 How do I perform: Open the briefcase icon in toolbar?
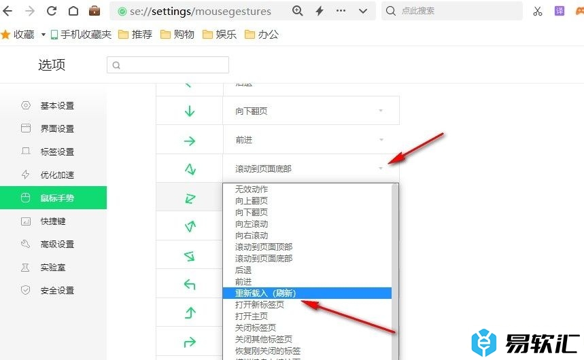point(95,11)
